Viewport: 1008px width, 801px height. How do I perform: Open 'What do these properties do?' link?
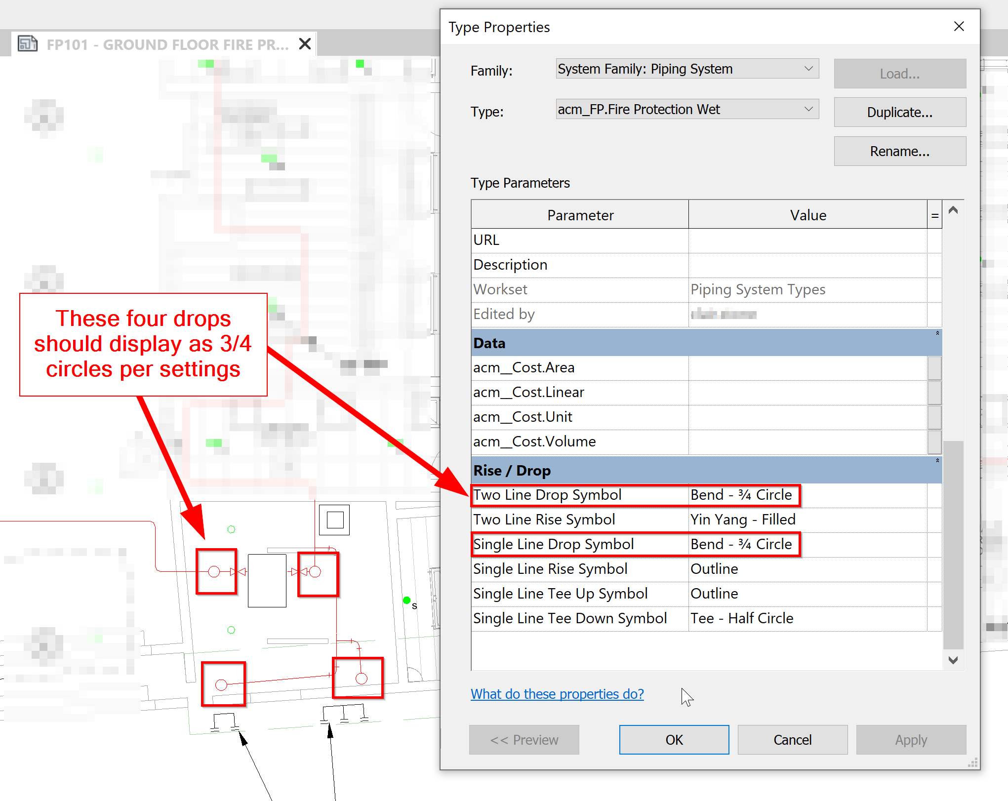(x=557, y=694)
